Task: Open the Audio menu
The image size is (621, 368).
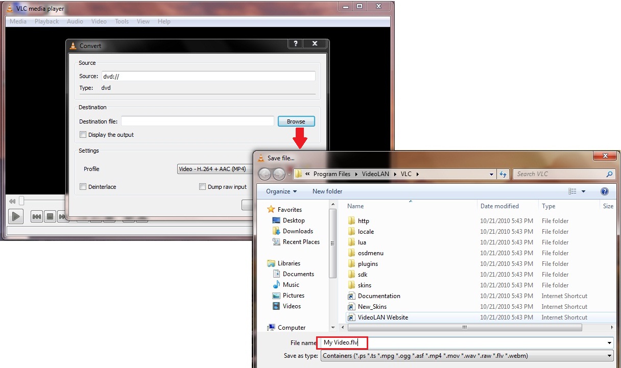Action: pos(75,21)
